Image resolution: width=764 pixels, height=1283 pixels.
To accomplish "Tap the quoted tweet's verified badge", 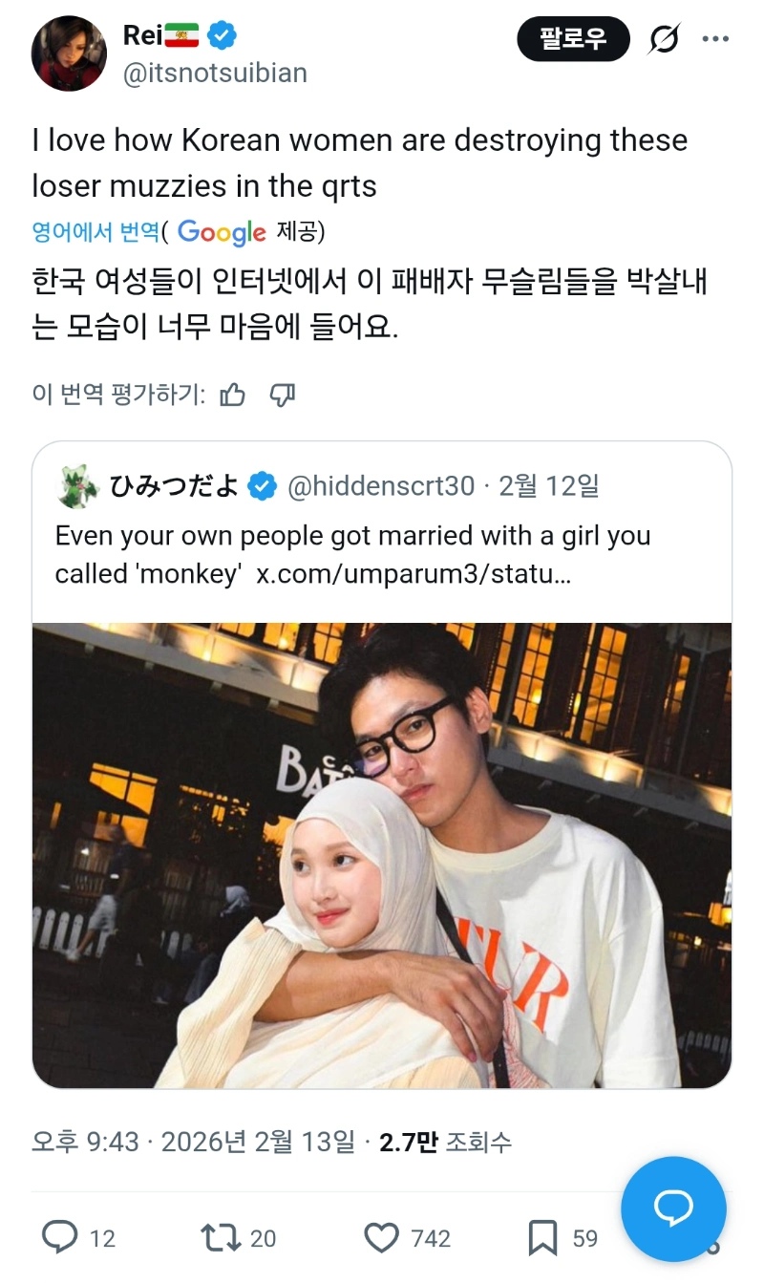I will click(263, 486).
